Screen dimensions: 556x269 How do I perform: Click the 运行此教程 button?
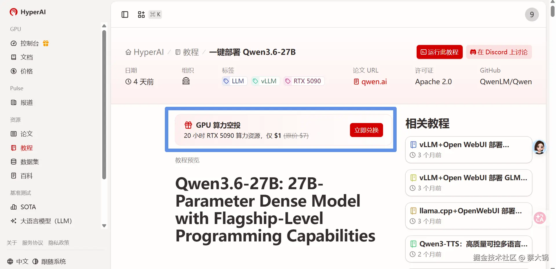[x=440, y=52]
